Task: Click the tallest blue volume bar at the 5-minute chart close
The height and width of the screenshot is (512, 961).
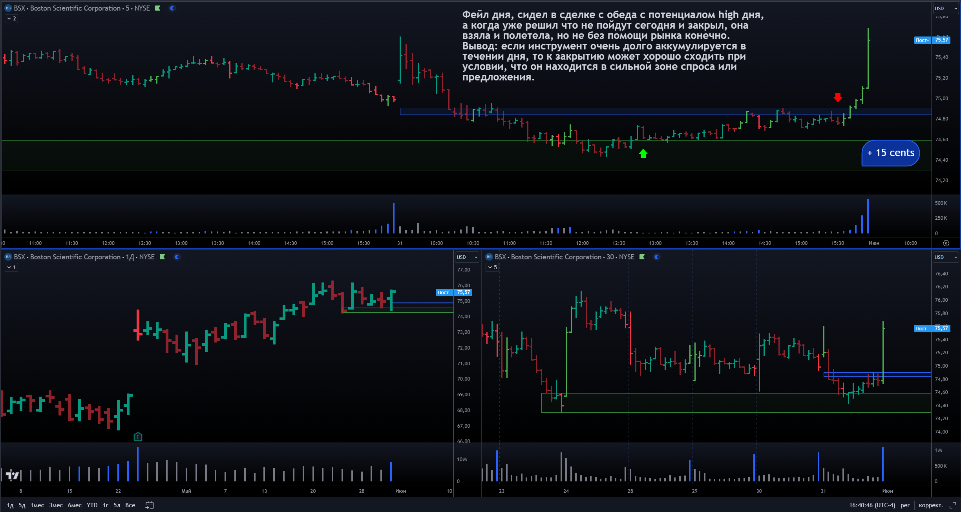Action: coord(868,216)
